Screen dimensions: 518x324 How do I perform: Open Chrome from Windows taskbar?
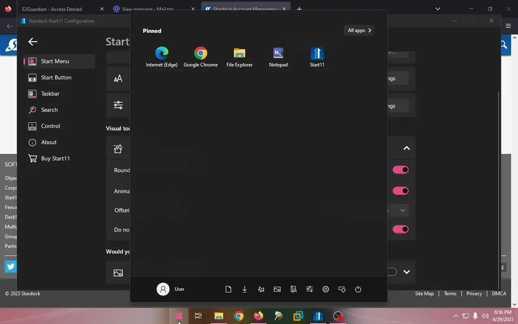[x=239, y=316]
